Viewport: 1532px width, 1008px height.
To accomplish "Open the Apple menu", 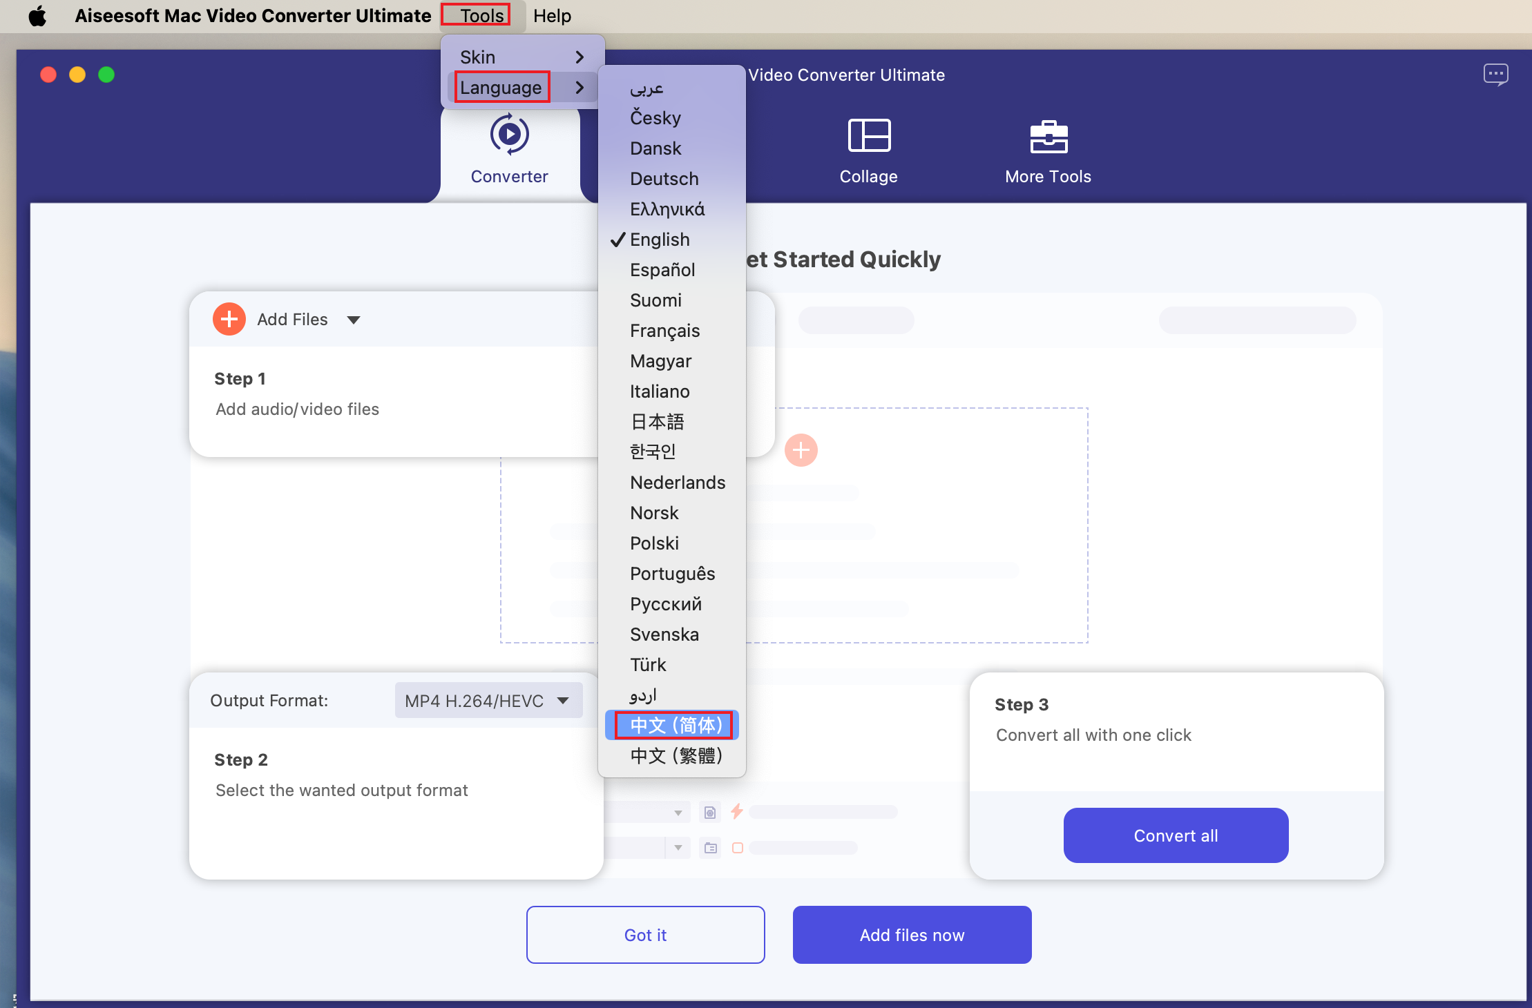I will click(x=37, y=15).
